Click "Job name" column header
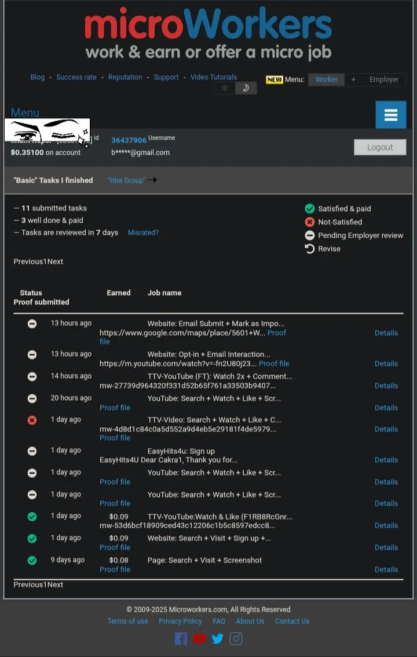 164,293
